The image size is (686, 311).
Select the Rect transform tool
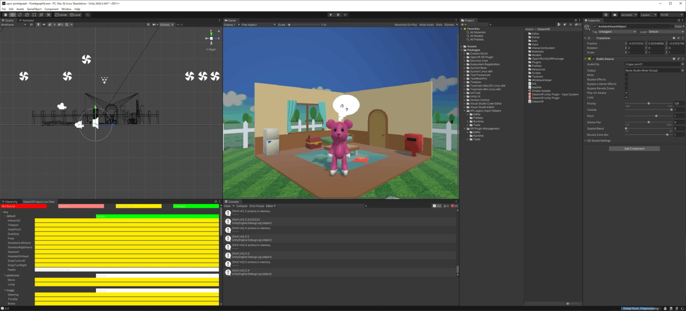[x=34, y=15]
